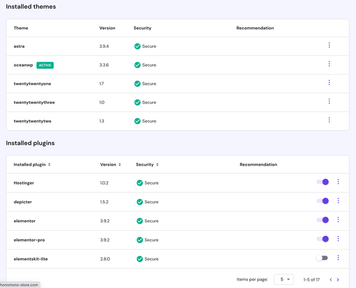356x288 pixels.
Task: Click astra version 3.9.4
Action: (x=104, y=46)
